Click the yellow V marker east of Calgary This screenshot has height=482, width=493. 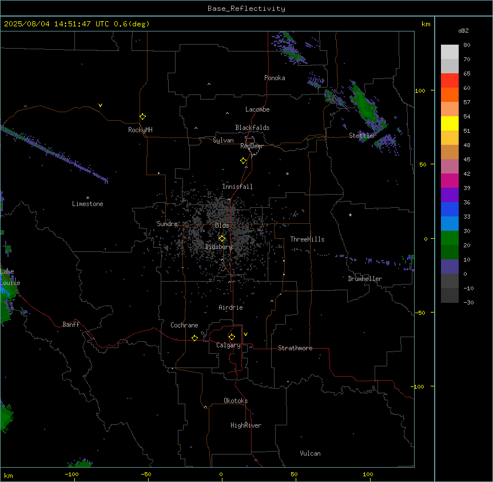pyautogui.click(x=245, y=334)
